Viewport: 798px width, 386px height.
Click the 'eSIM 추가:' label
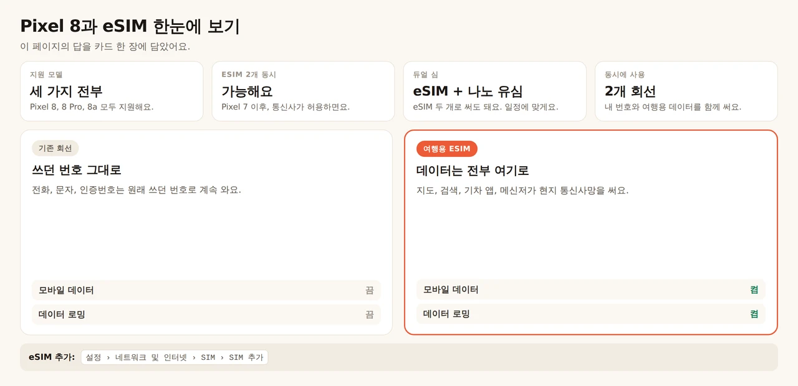pos(52,357)
